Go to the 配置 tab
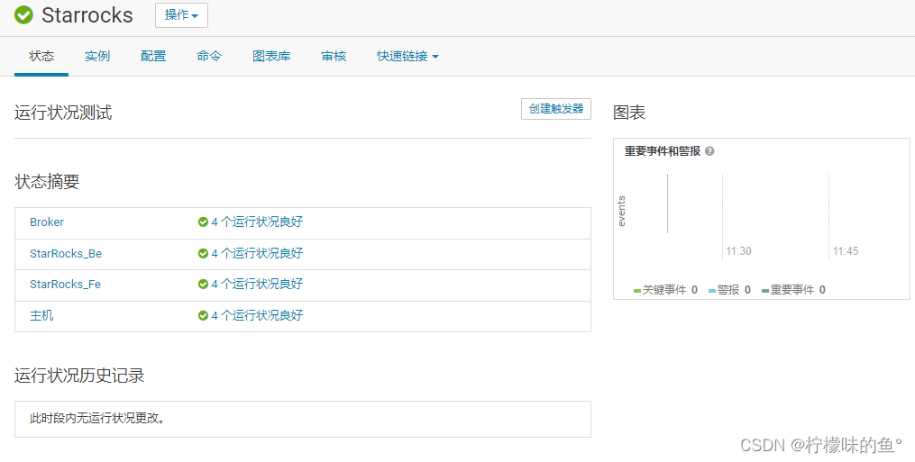 (153, 56)
